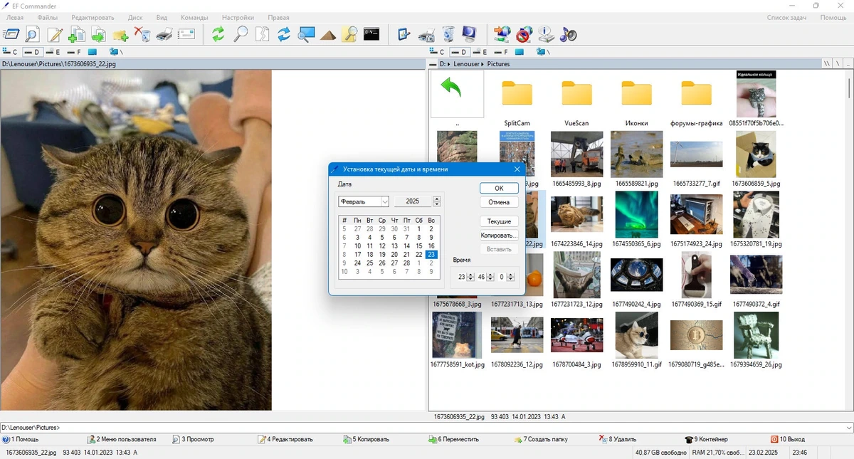Click the green refresh arrows toolbar icon
854x459 pixels.
click(218, 33)
